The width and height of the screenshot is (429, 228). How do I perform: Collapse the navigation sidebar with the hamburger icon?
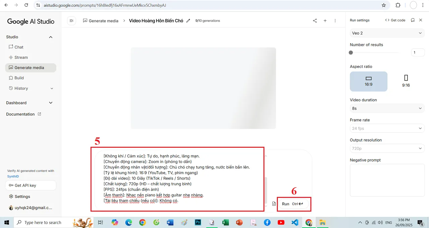click(x=71, y=20)
